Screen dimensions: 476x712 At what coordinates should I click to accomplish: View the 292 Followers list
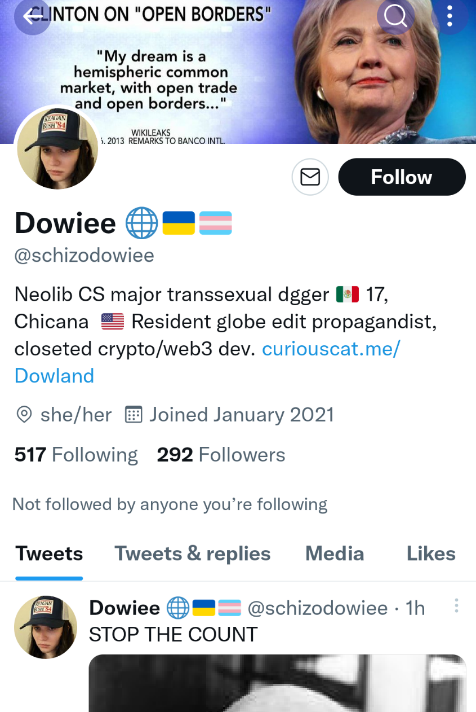[221, 455]
